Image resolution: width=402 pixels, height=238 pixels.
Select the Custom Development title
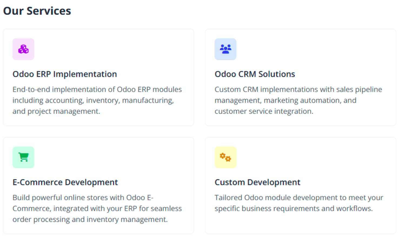tap(257, 182)
